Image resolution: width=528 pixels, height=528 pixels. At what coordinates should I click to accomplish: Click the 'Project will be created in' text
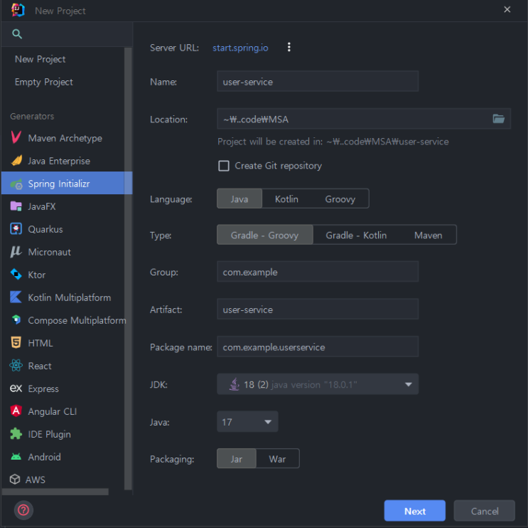pos(333,142)
